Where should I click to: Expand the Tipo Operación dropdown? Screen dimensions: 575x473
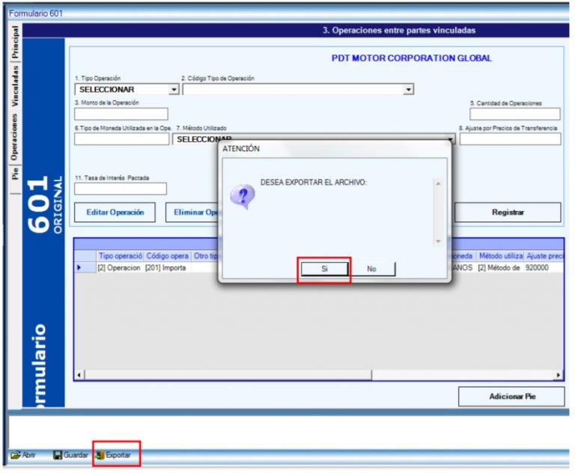174,90
